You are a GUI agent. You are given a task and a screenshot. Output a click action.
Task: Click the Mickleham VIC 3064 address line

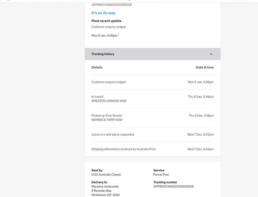tap(105, 195)
